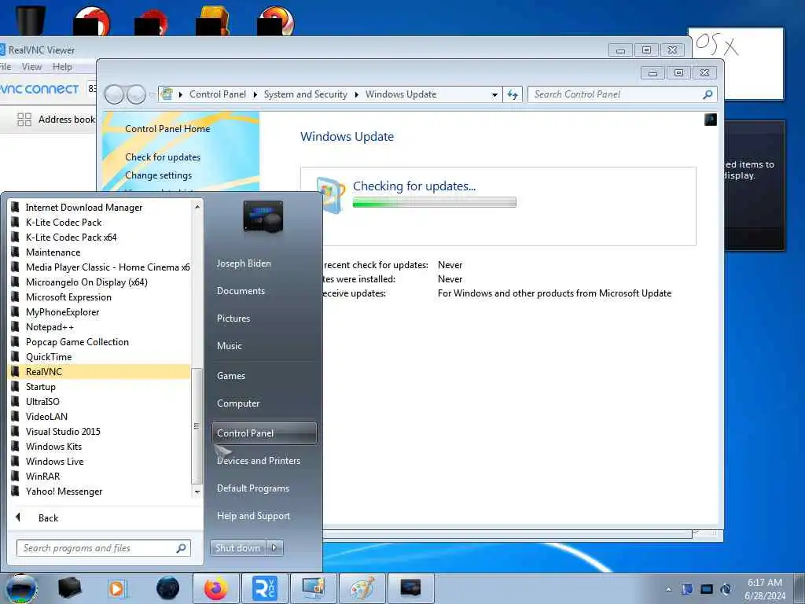
Task: Open the K-Lite Codec Pack x64 folder
Action: [x=100, y=238]
